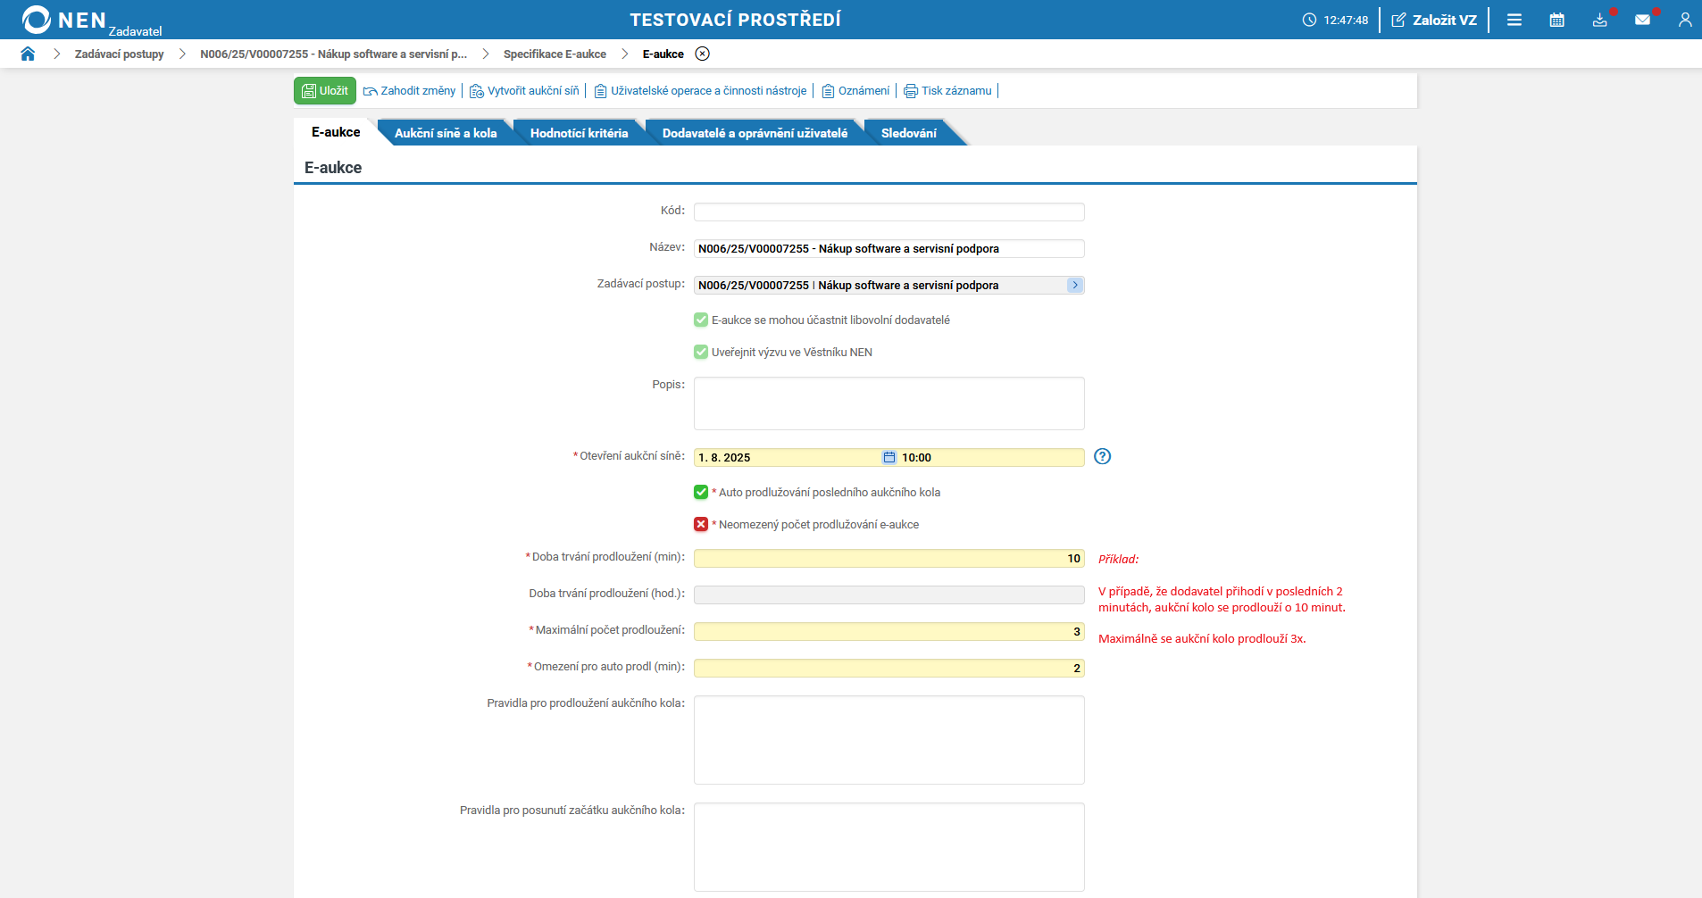The height and width of the screenshot is (898, 1702).
Task: Expand the Zadávací postup field arrow
Action: [1074, 285]
